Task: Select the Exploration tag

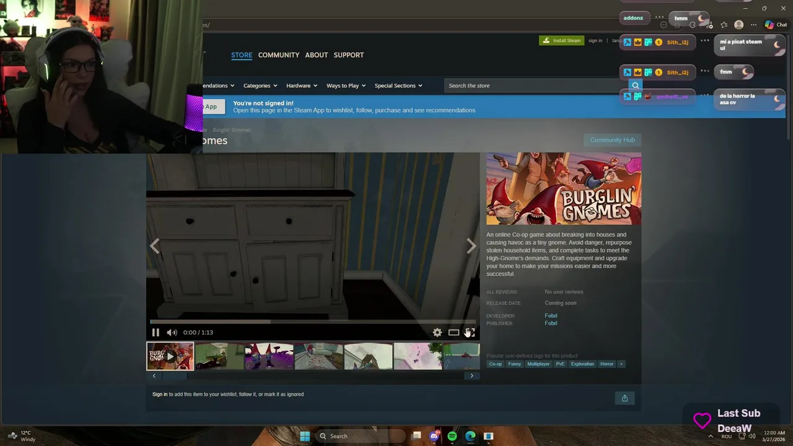Action: [582, 364]
